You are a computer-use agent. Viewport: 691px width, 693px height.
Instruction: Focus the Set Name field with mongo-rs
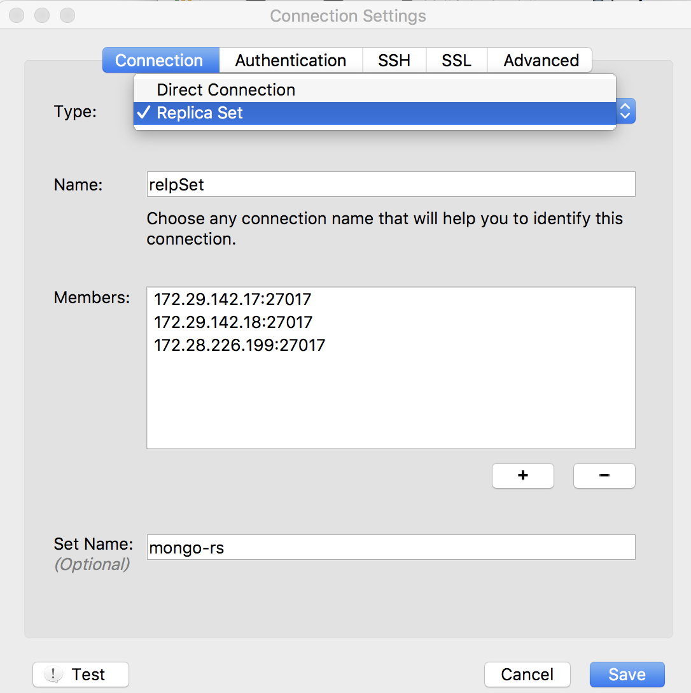[x=391, y=547]
